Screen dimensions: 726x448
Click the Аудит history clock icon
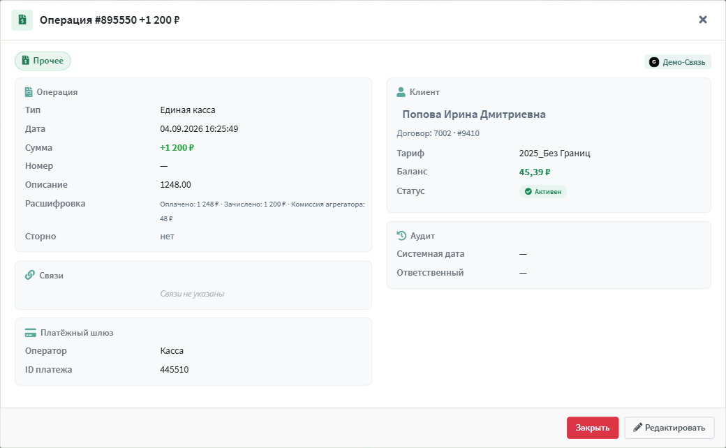coord(401,236)
